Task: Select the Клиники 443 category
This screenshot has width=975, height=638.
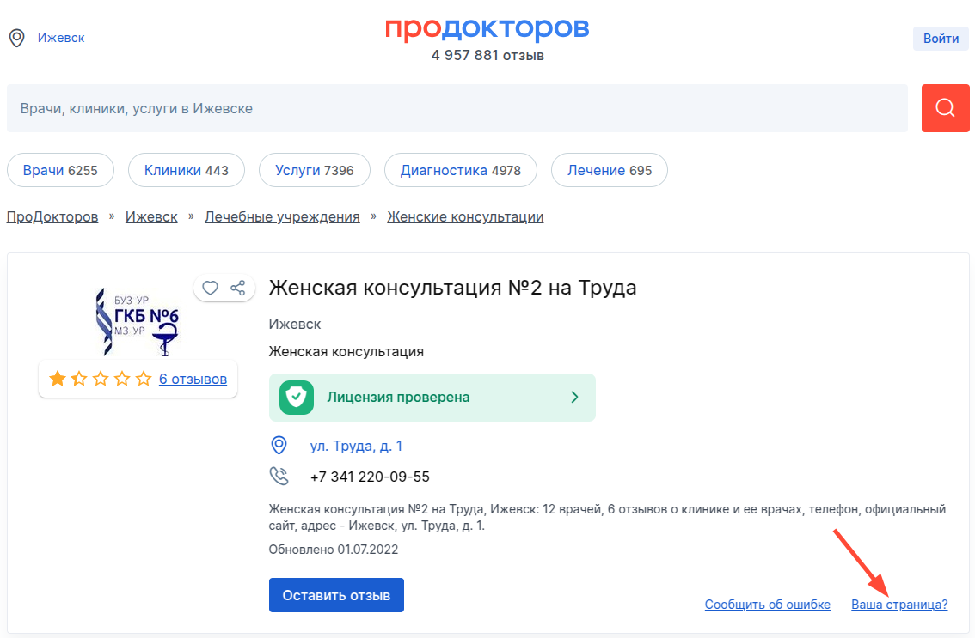Action: [x=187, y=170]
